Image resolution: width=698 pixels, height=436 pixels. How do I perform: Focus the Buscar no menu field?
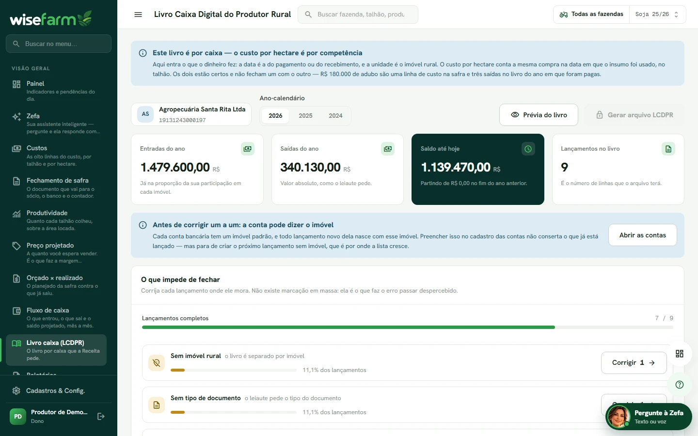tap(59, 44)
